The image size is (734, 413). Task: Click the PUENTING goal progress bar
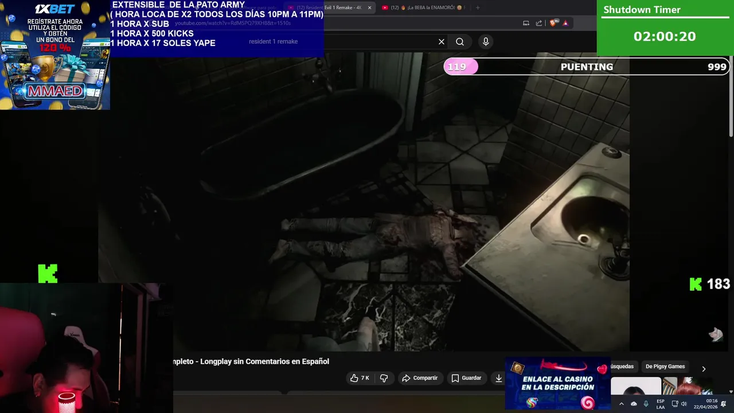[587, 67]
